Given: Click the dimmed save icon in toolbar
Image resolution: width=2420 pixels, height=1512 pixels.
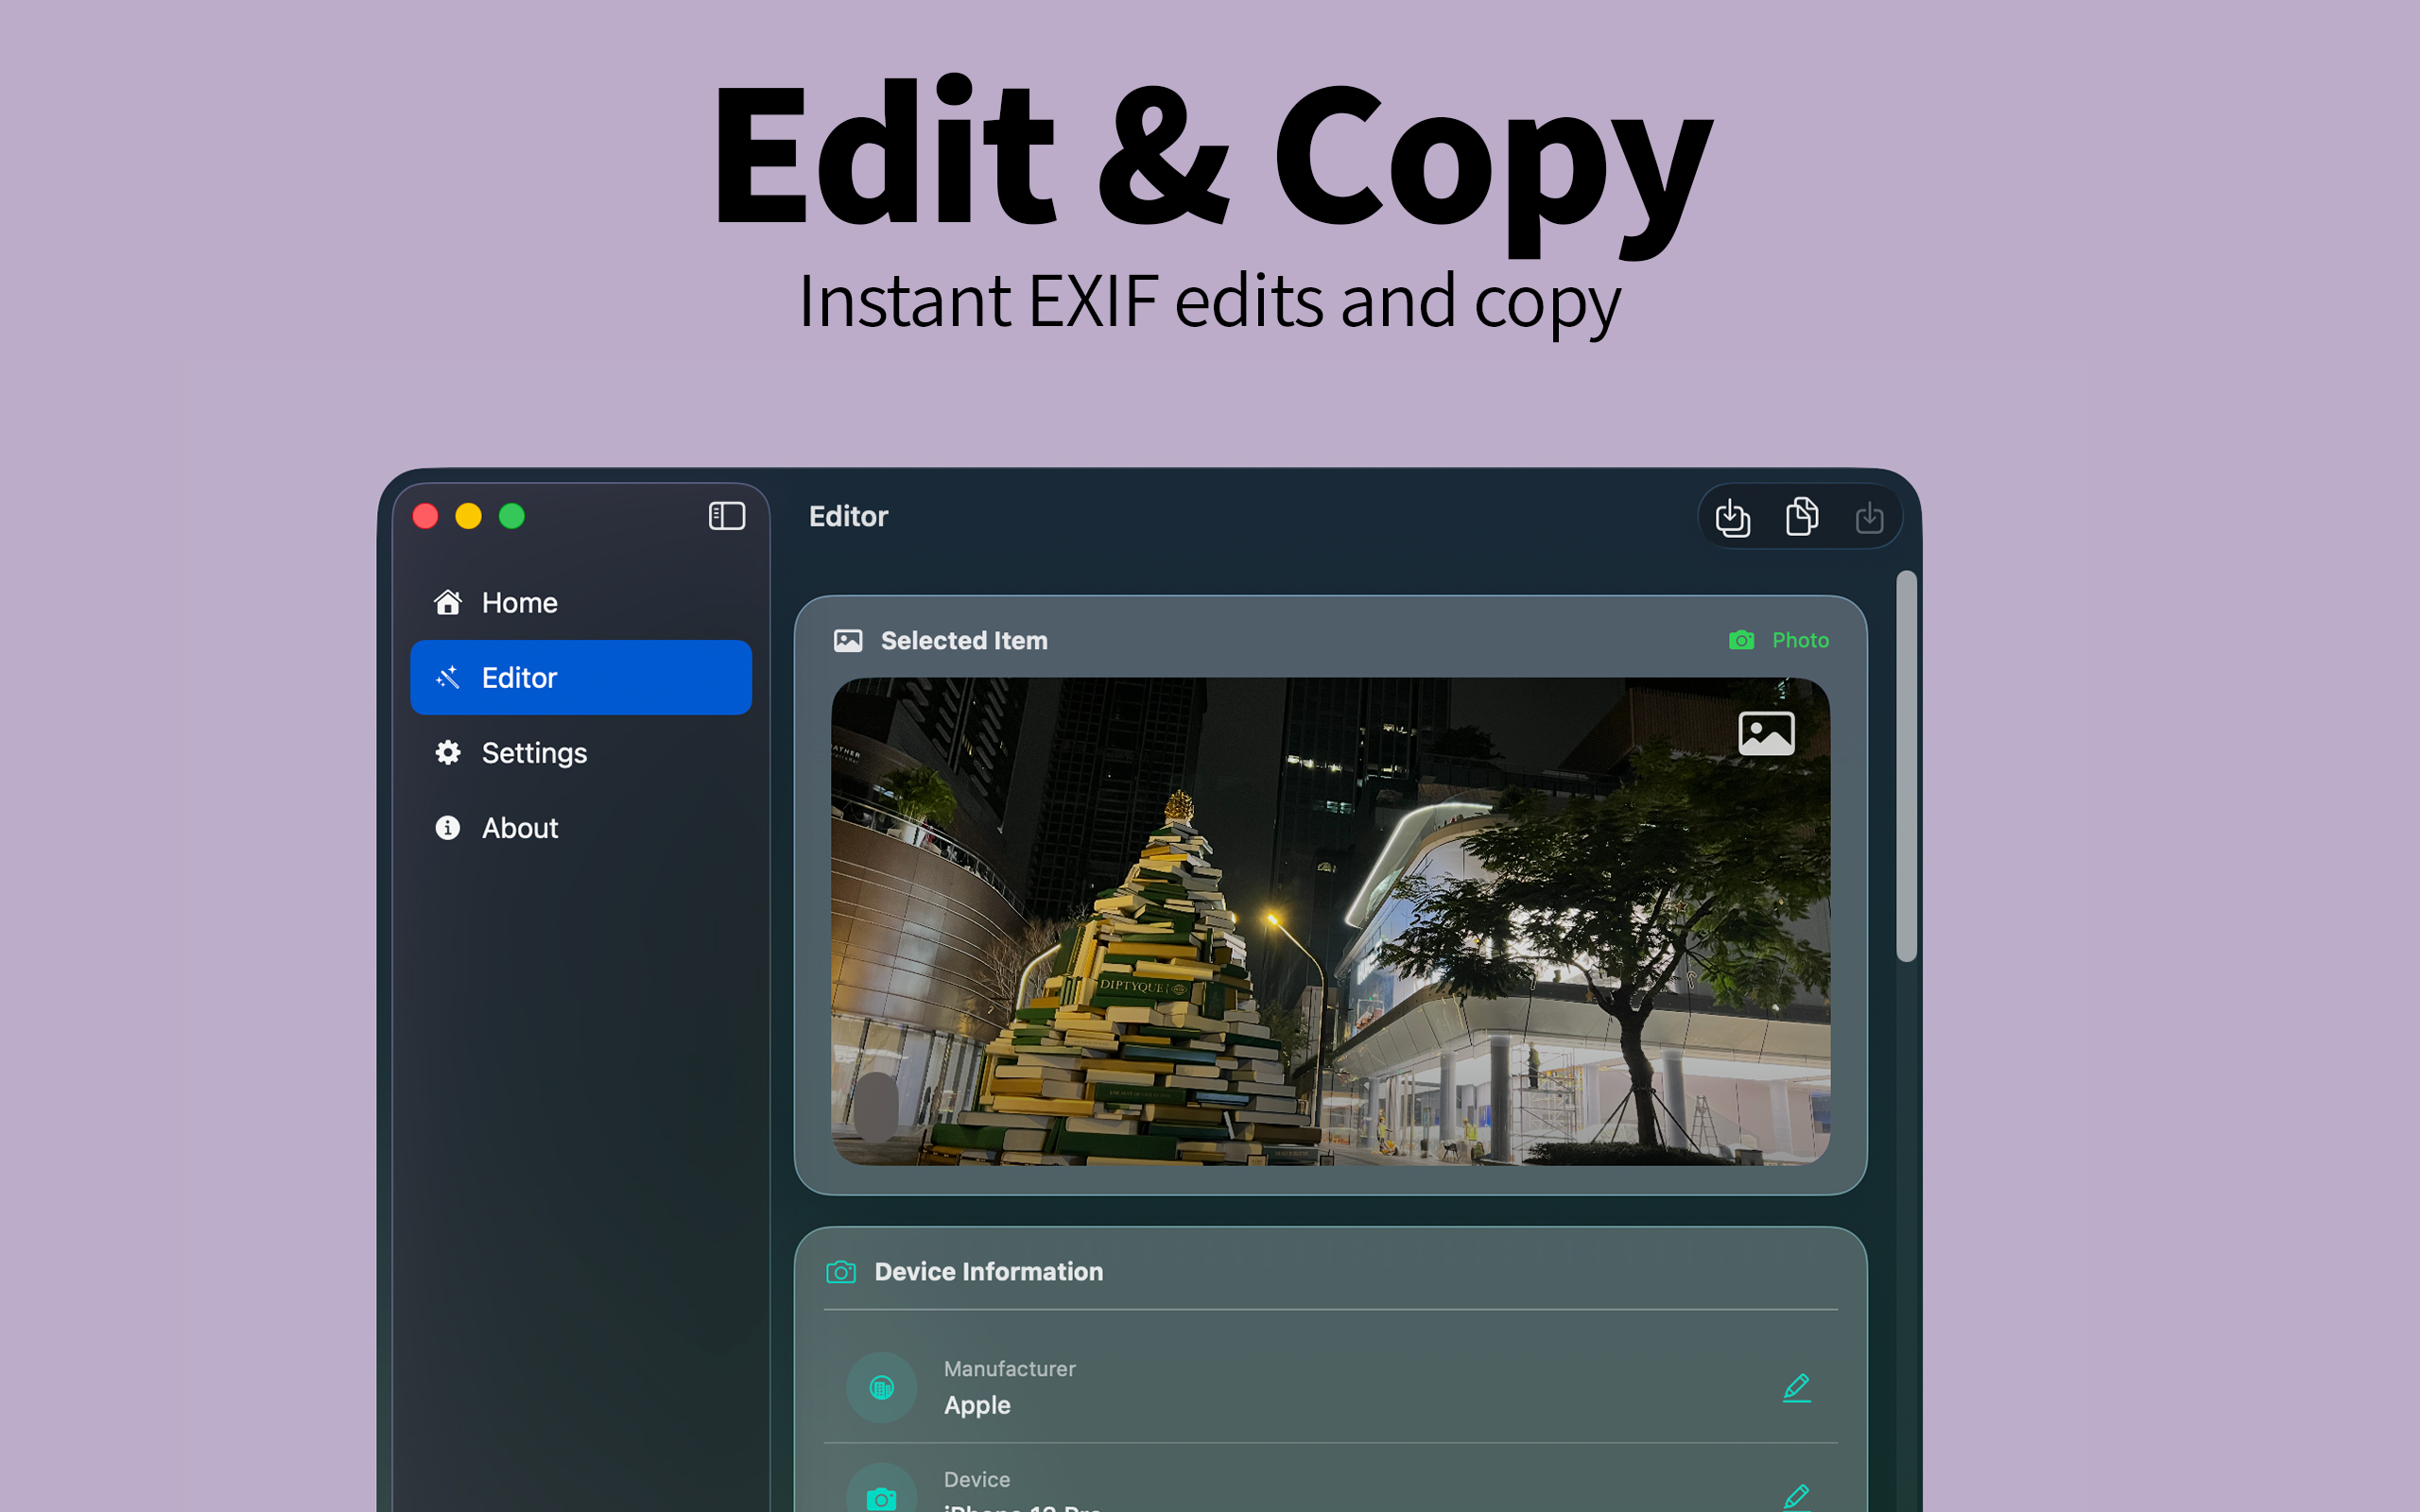Looking at the screenshot, I should [x=1869, y=517].
